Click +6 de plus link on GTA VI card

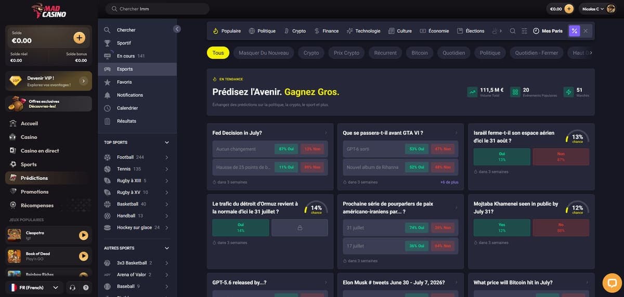[x=449, y=182]
